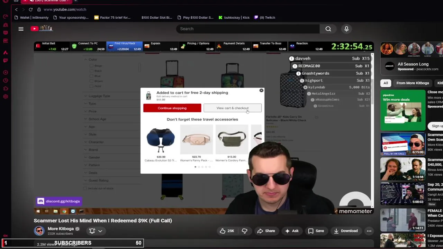443x249 pixels.
Task: Expand the Brand filter section
Action: (x=91, y=150)
